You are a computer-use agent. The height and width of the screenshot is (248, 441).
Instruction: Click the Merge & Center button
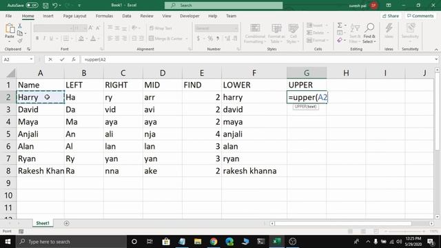click(166, 39)
